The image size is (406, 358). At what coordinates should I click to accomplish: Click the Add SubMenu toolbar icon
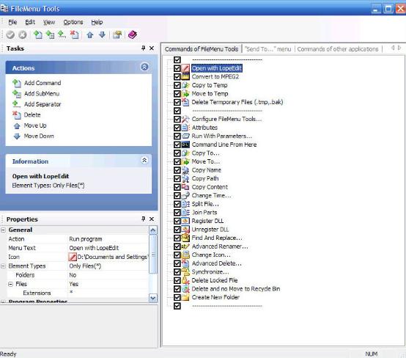(50, 34)
